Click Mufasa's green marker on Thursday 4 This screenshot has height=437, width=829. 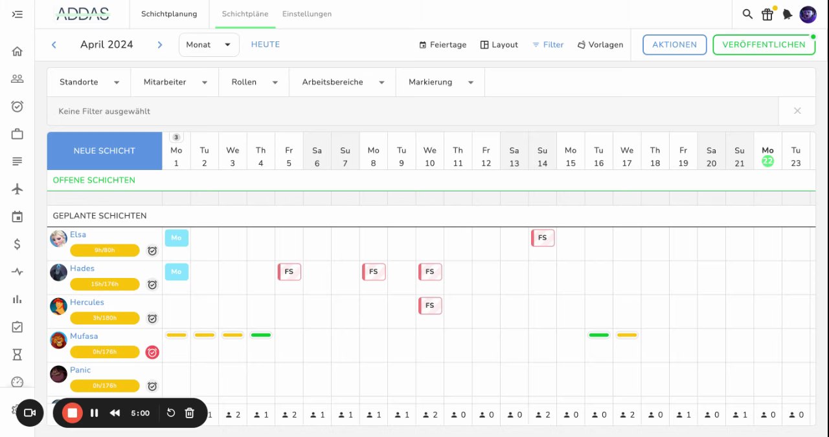coord(261,335)
